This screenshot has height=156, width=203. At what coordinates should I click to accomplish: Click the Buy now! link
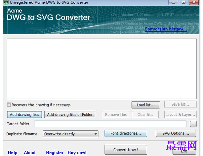pyautogui.click(x=77, y=152)
